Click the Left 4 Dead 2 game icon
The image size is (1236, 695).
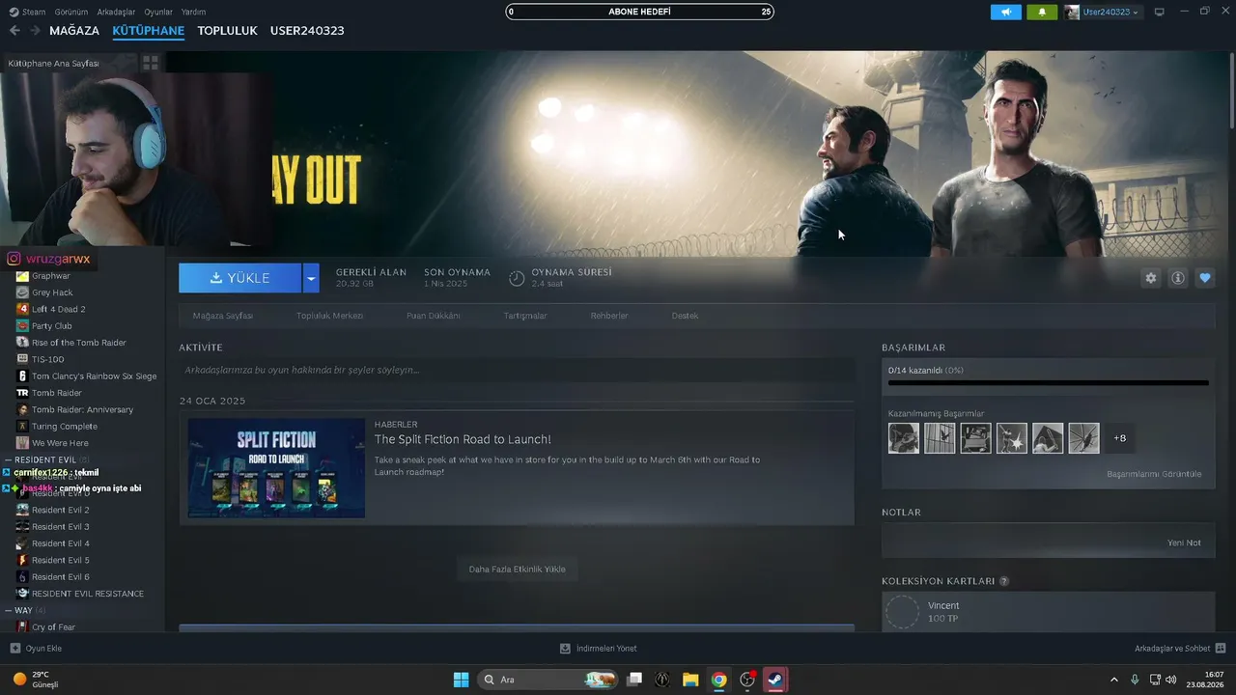[x=22, y=309]
